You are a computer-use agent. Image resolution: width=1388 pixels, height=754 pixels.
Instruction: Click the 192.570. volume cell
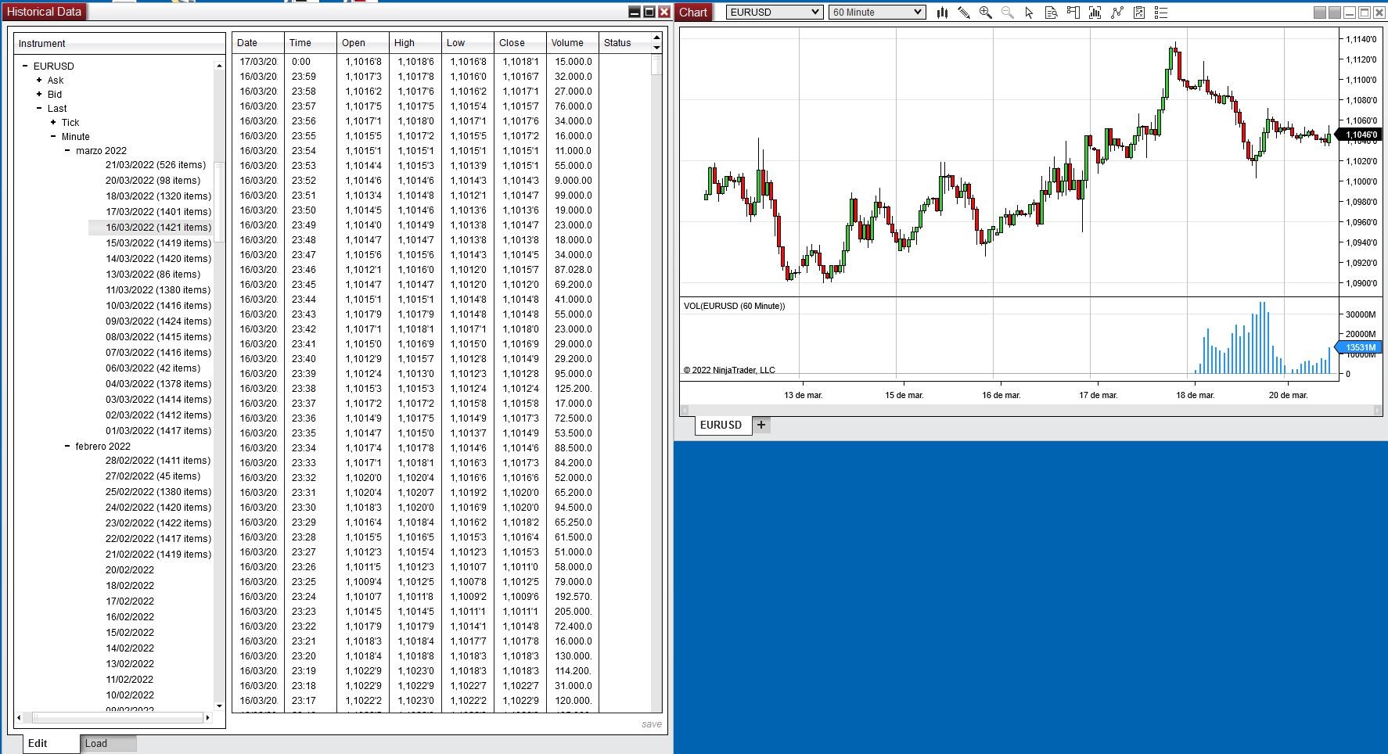tap(574, 597)
